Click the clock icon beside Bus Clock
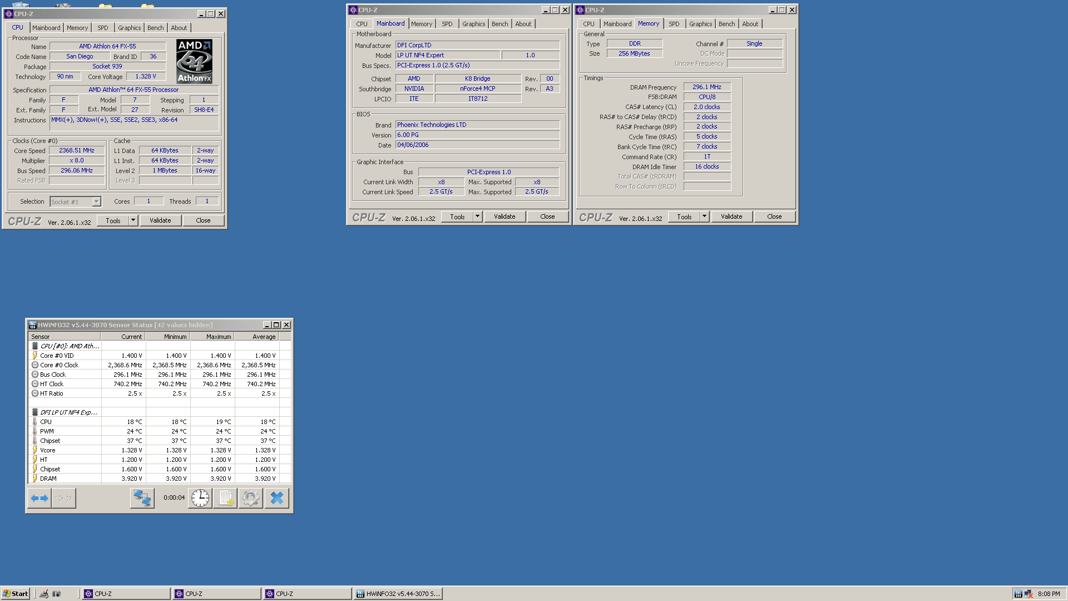 click(35, 375)
